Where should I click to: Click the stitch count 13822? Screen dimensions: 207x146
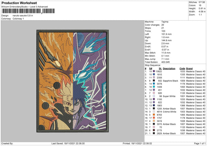[x=159, y=71]
